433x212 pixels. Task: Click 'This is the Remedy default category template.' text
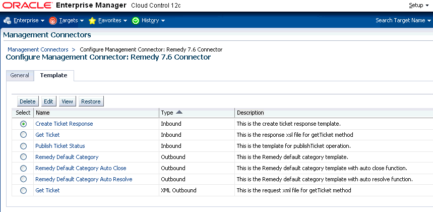click(292, 157)
